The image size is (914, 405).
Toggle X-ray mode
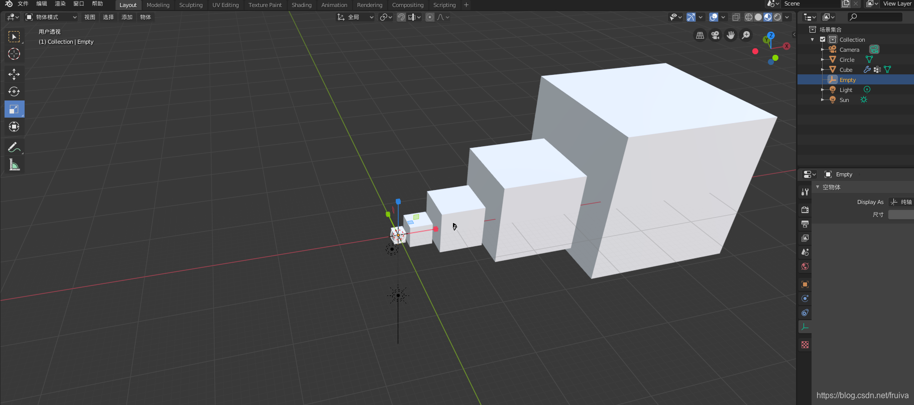tap(736, 17)
